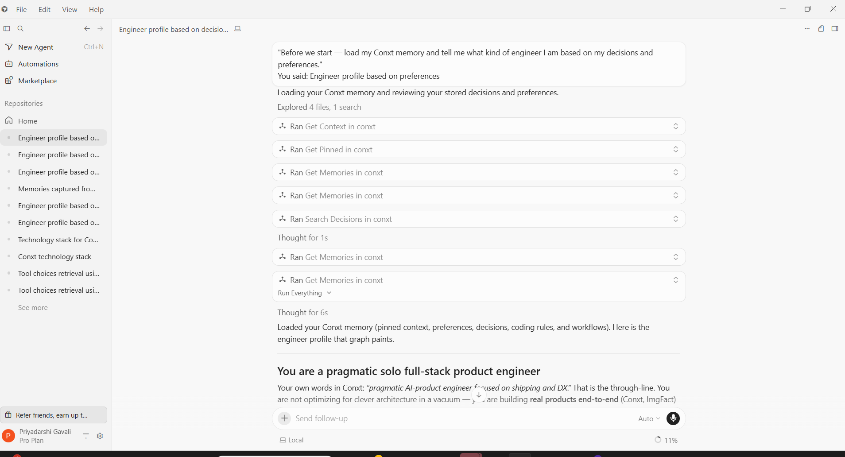
Task: Open the Edit menu
Action: (x=44, y=9)
